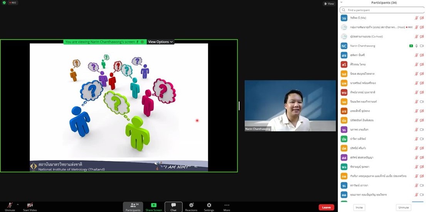
Task: Select Narin Chanthawong in the participants list
Action: coord(362,46)
